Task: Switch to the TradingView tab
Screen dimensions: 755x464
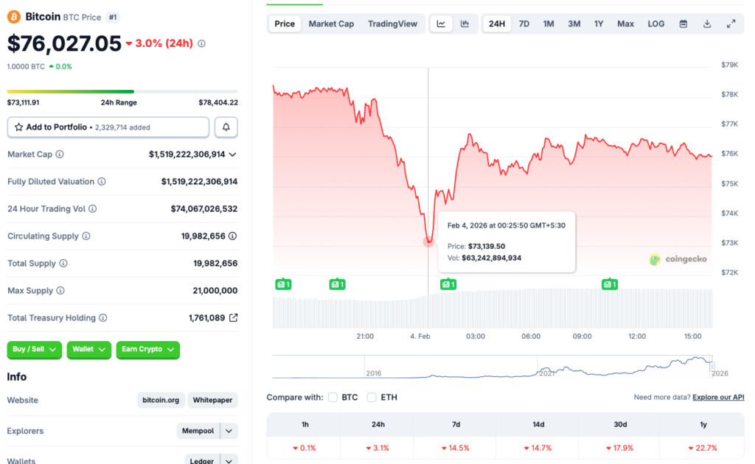Action: click(393, 23)
